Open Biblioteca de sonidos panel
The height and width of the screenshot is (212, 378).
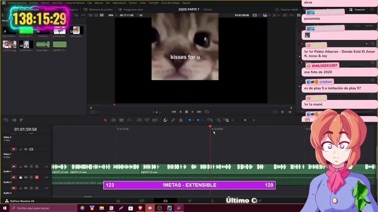click(x=98, y=9)
